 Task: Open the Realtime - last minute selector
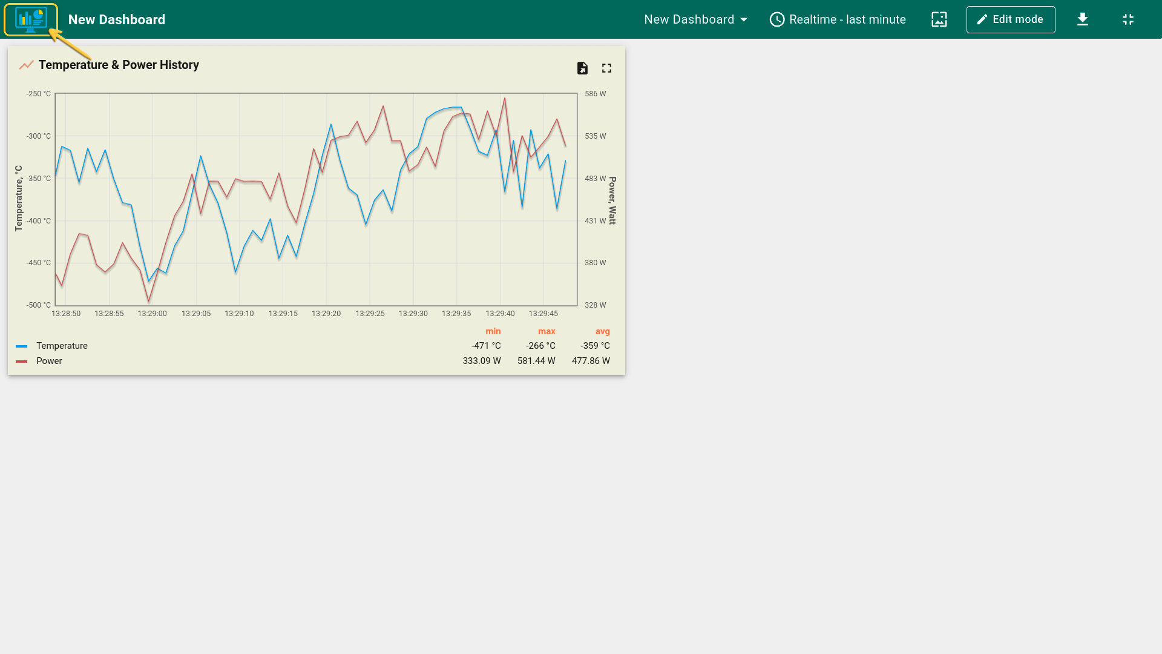click(x=847, y=19)
